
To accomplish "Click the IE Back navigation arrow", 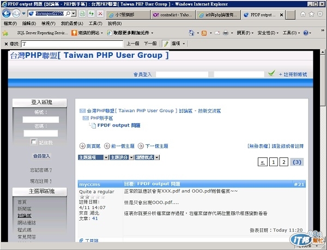I will (x=6, y=14).
